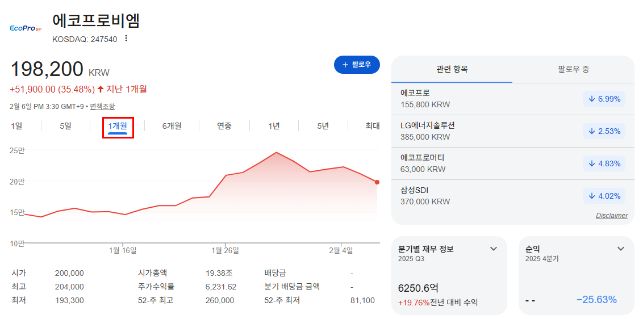Open the 에코프로머티 related stock row
This screenshot has width=643, height=319.
pyautogui.click(x=512, y=163)
